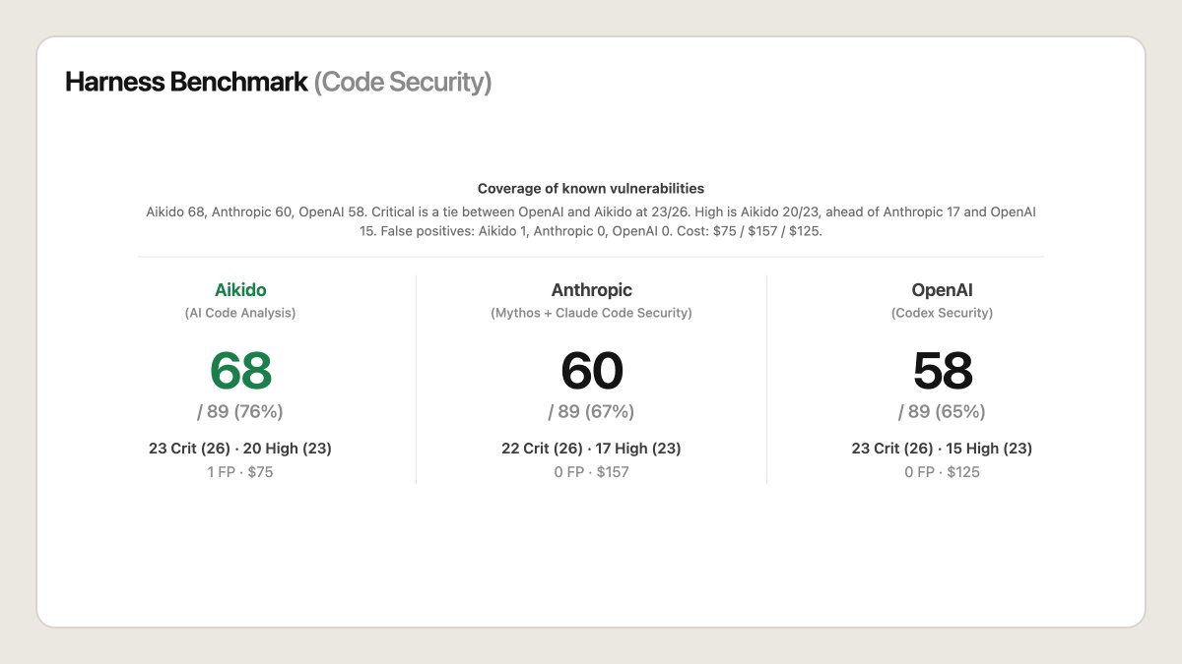Click the (AI Code Analysis) label
This screenshot has height=664, width=1182.
pyautogui.click(x=240, y=313)
